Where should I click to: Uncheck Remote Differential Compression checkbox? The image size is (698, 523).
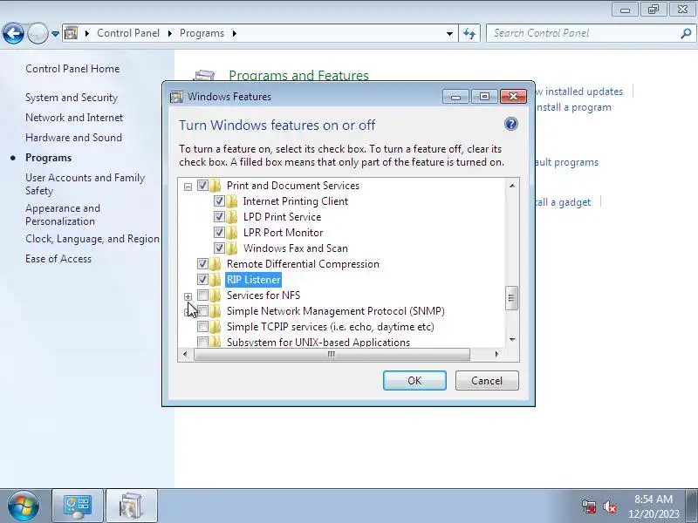pos(202,264)
